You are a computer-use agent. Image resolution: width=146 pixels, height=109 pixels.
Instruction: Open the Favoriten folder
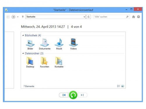pyautogui.click(x=45, y=62)
